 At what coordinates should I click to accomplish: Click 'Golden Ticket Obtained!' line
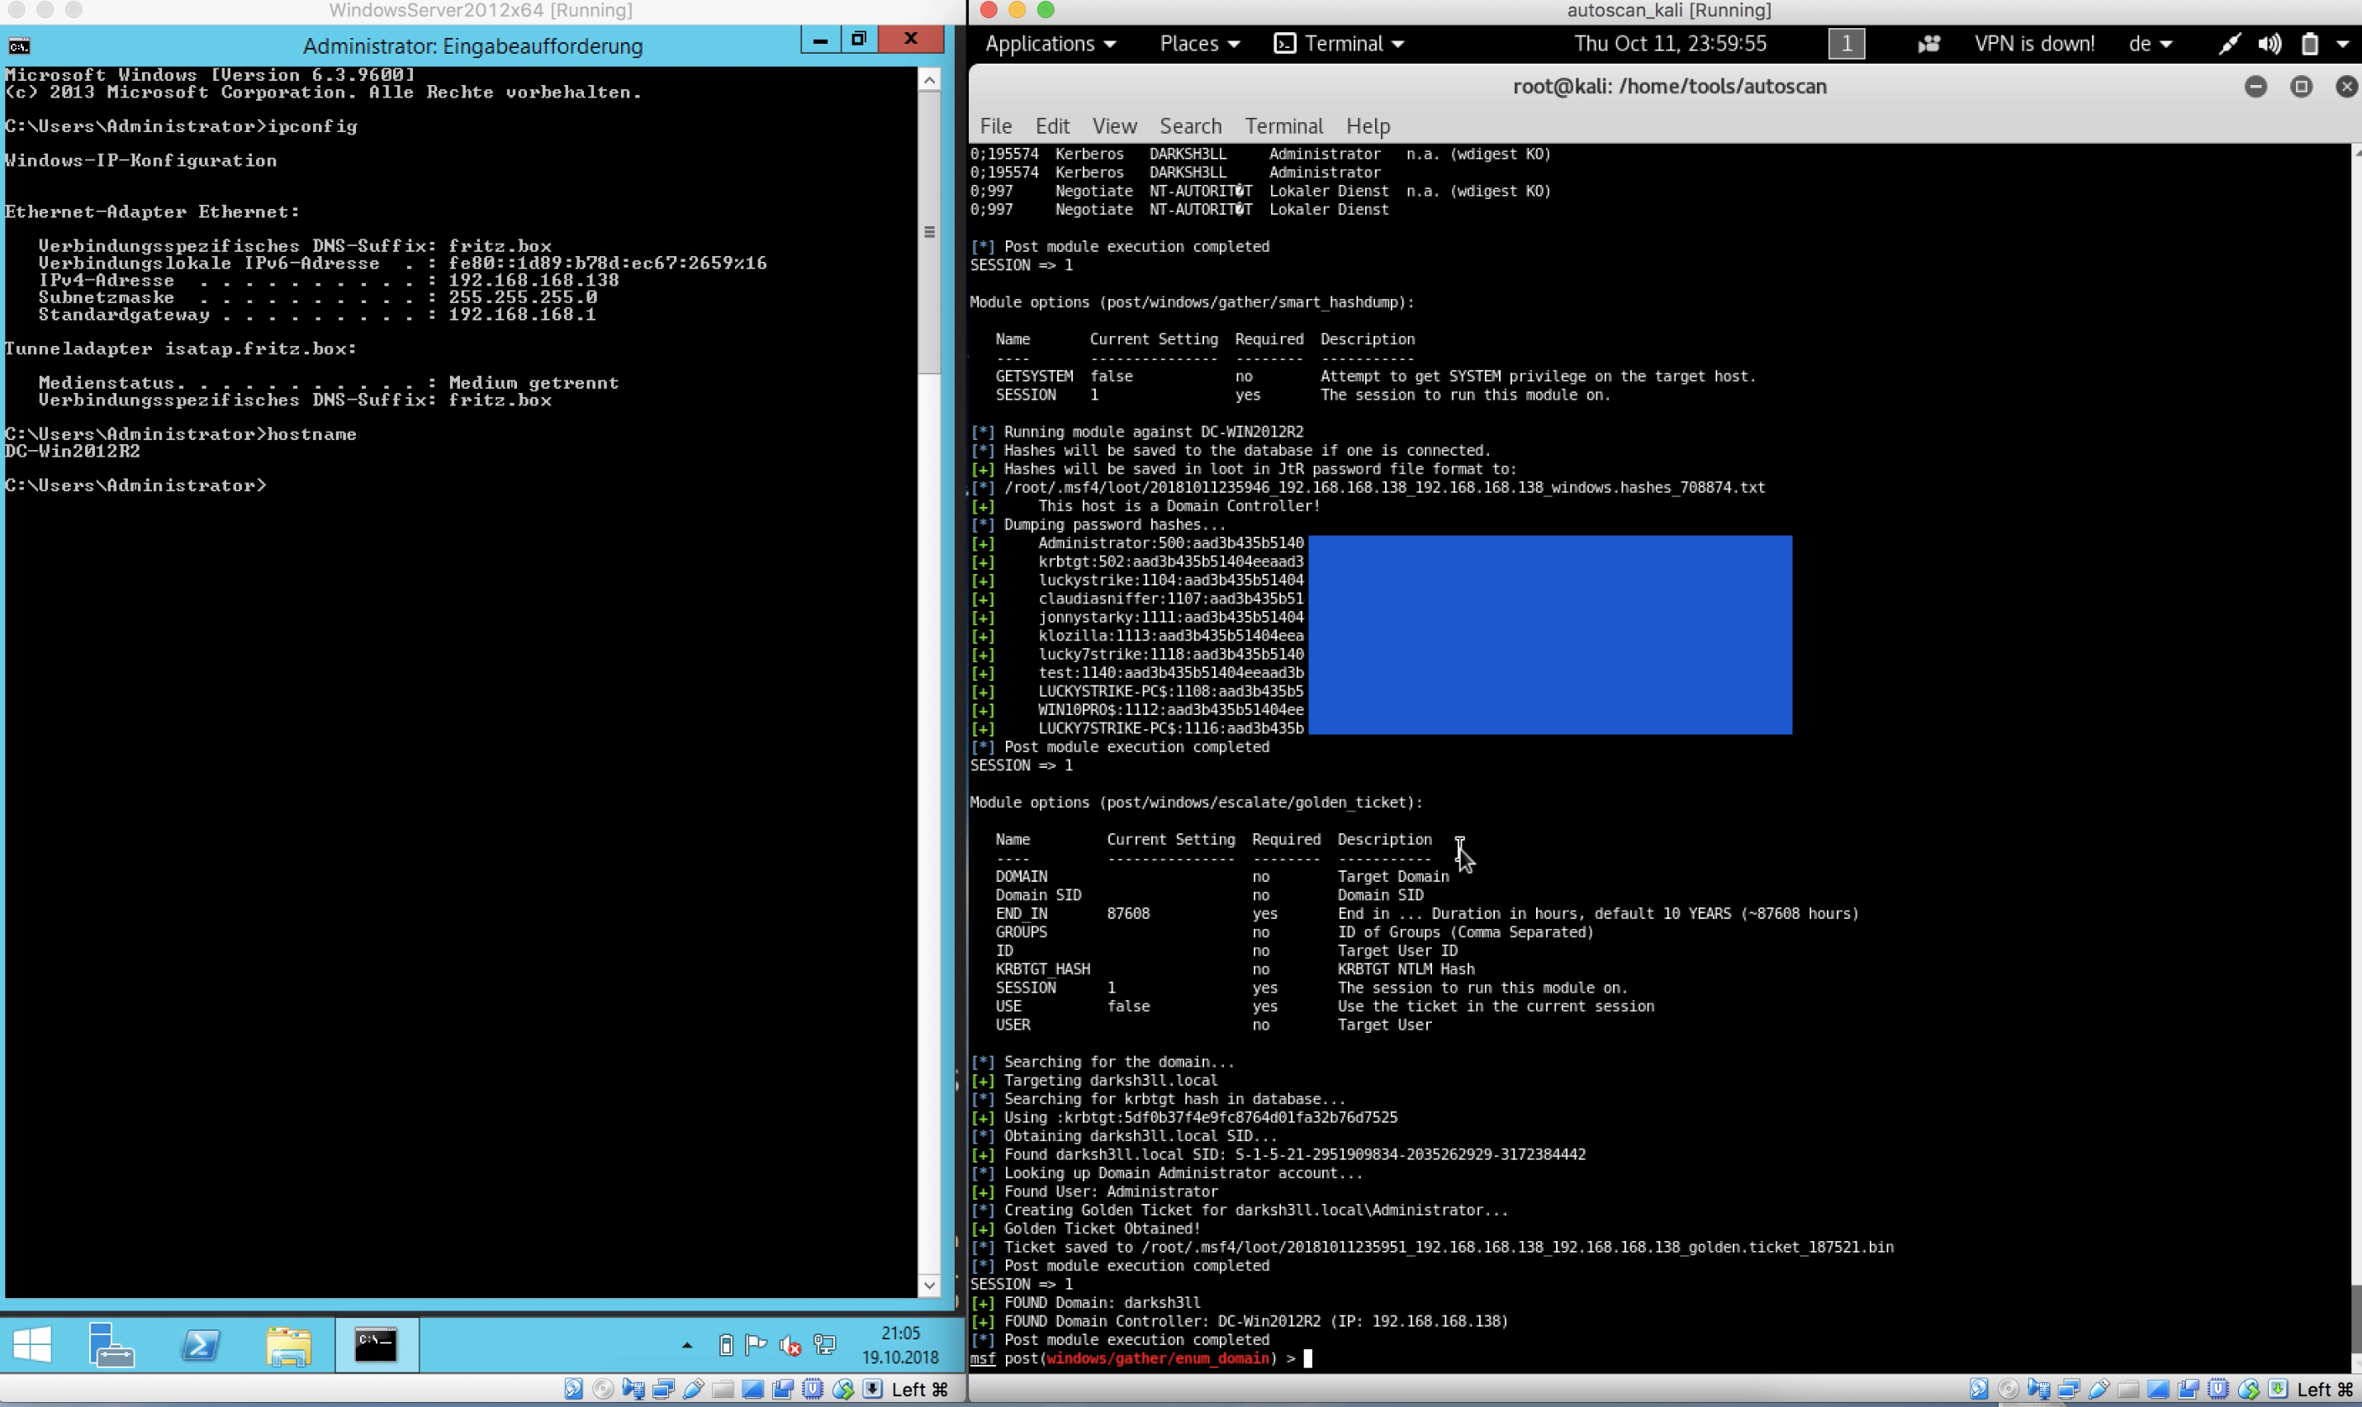[x=1102, y=1228]
